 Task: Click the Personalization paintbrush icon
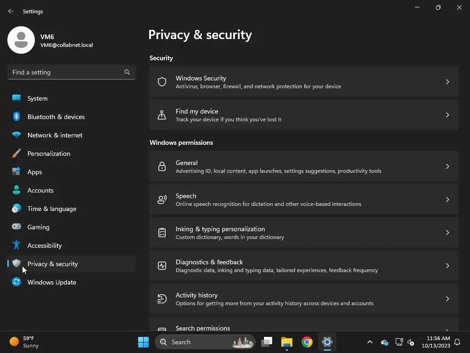coord(17,153)
